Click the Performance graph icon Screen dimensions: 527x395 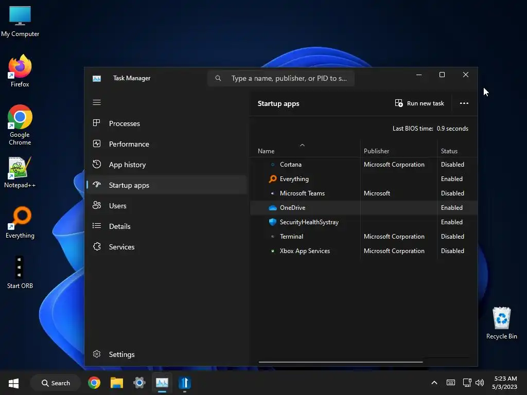pyautogui.click(x=96, y=144)
